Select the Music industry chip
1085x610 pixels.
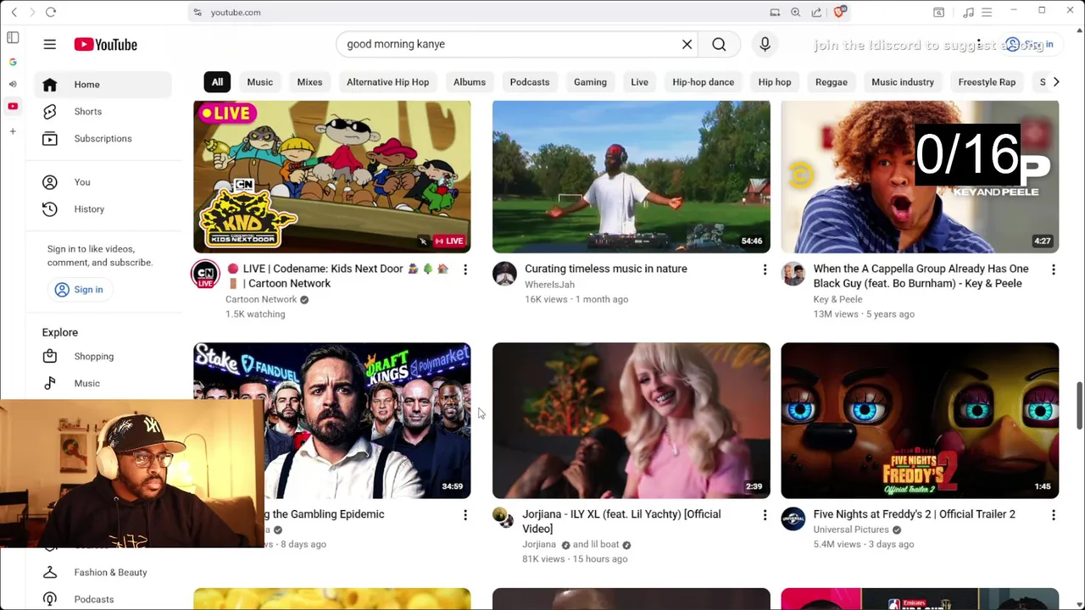pyautogui.click(x=902, y=82)
